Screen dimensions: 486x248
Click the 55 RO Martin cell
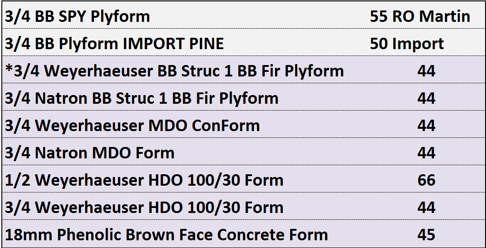tap(420, 17)
